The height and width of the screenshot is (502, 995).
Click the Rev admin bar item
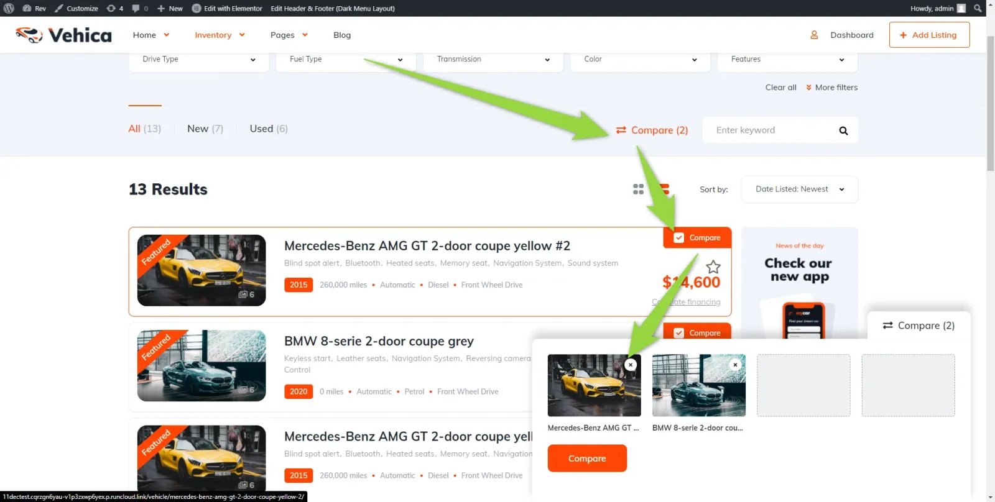pos(34,8)
